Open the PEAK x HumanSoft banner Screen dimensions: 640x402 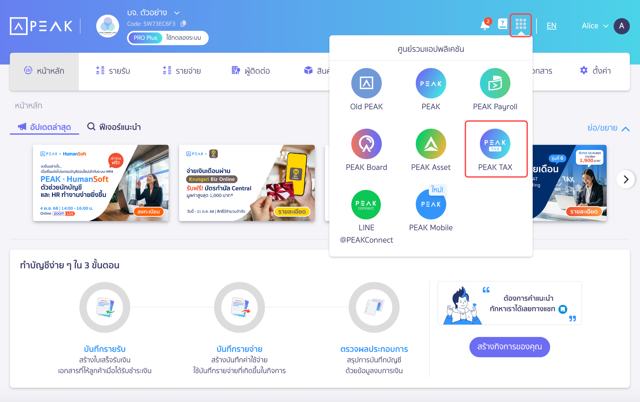pos(101,183)
